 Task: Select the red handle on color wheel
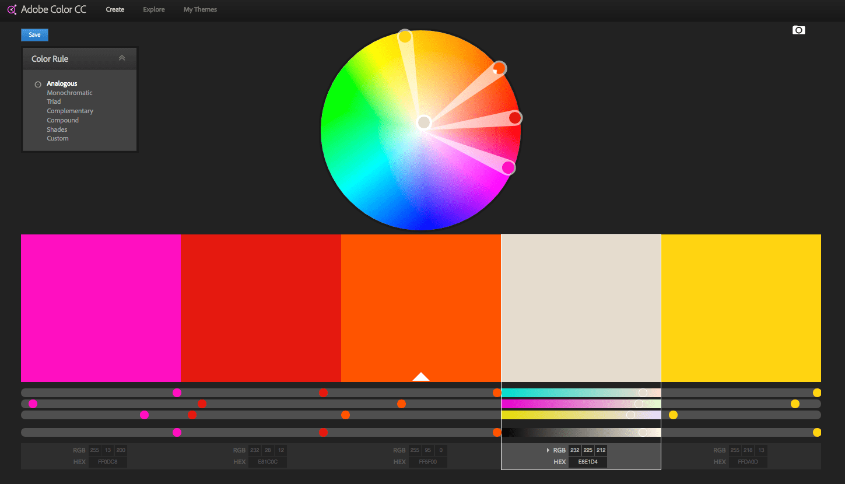click(x=514, y=118)
